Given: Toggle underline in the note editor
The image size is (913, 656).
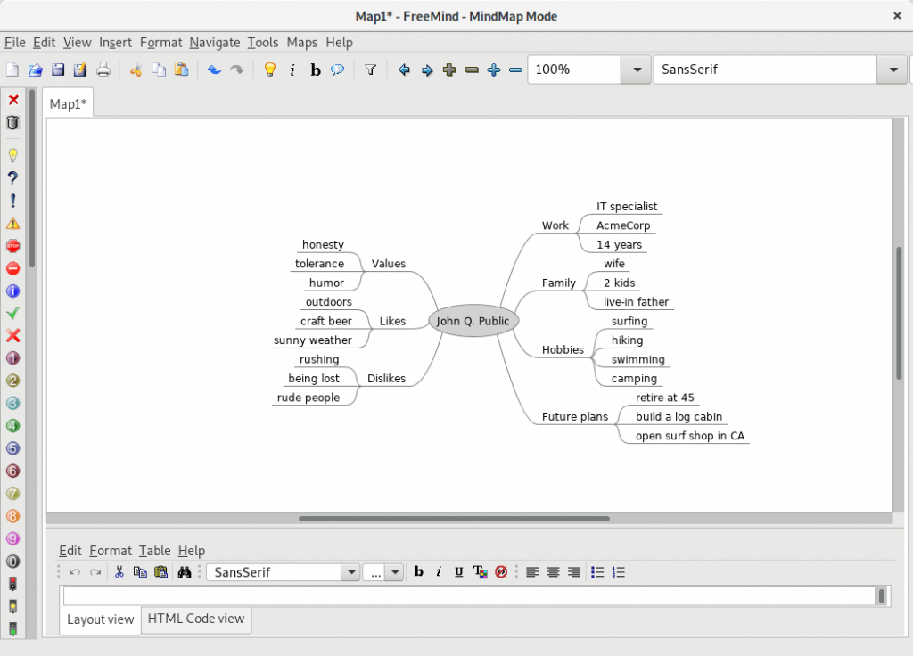Looking at the screenshot, I should point(458,572).
